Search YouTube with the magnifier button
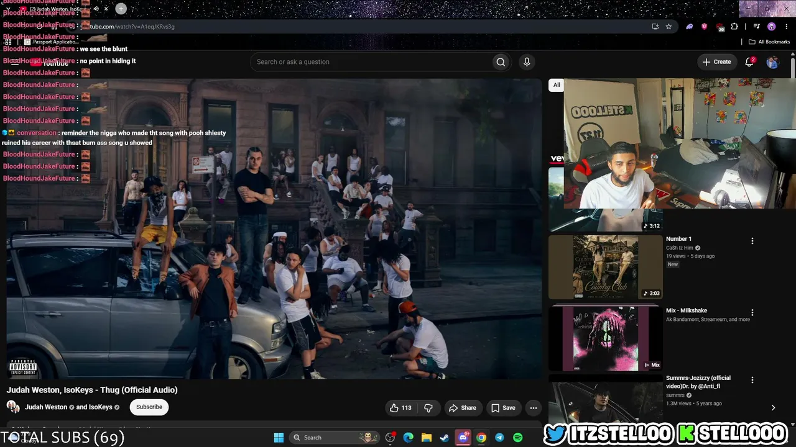Viewport: 796px width, 447px height. pyautogui.click(x=501, y=62)
